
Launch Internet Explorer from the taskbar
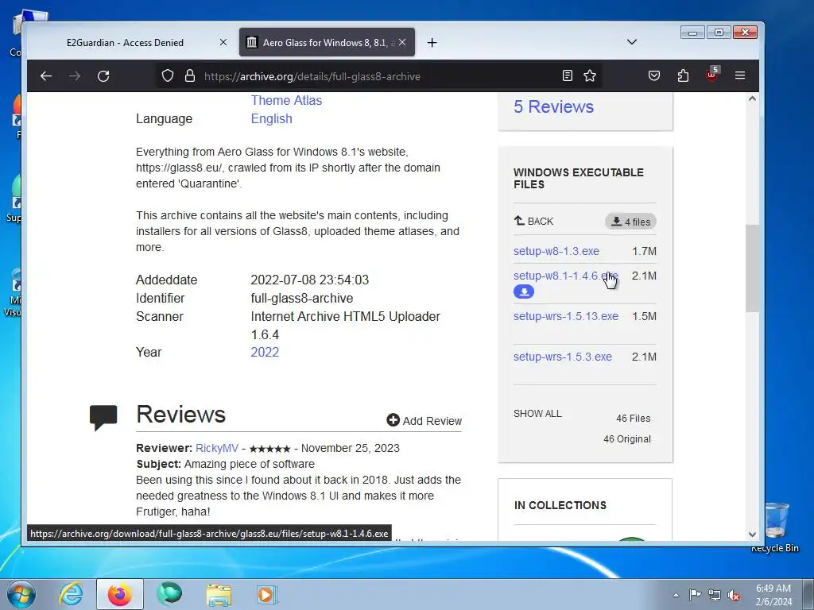[x=71, y=594]
